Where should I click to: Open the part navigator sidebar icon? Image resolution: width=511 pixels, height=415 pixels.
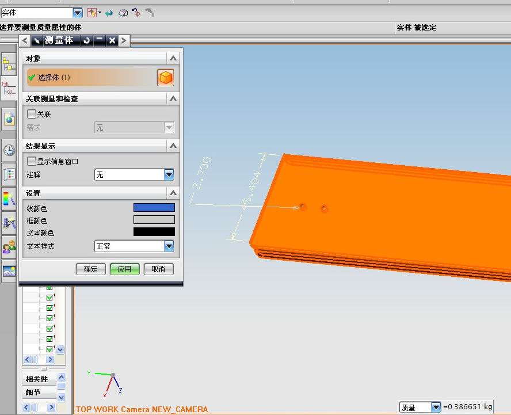[x=9, y=89]
